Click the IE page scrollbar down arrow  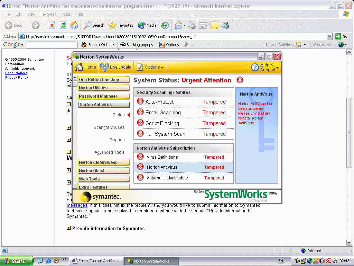(349, 242)
